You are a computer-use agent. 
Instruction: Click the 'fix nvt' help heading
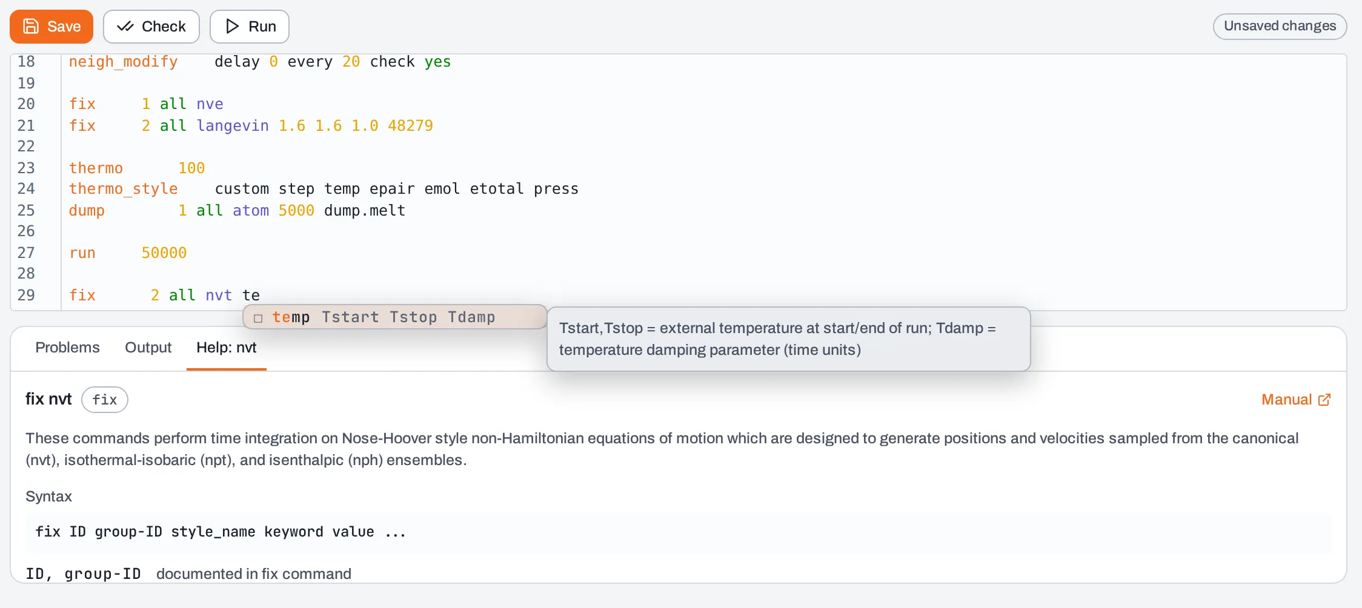[48, 399]
